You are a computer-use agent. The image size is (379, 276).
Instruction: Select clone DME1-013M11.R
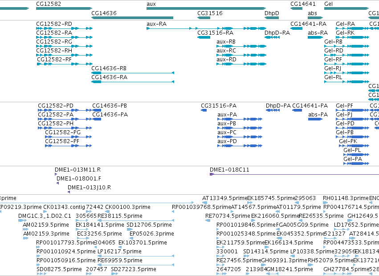click(x=78, y=170)
